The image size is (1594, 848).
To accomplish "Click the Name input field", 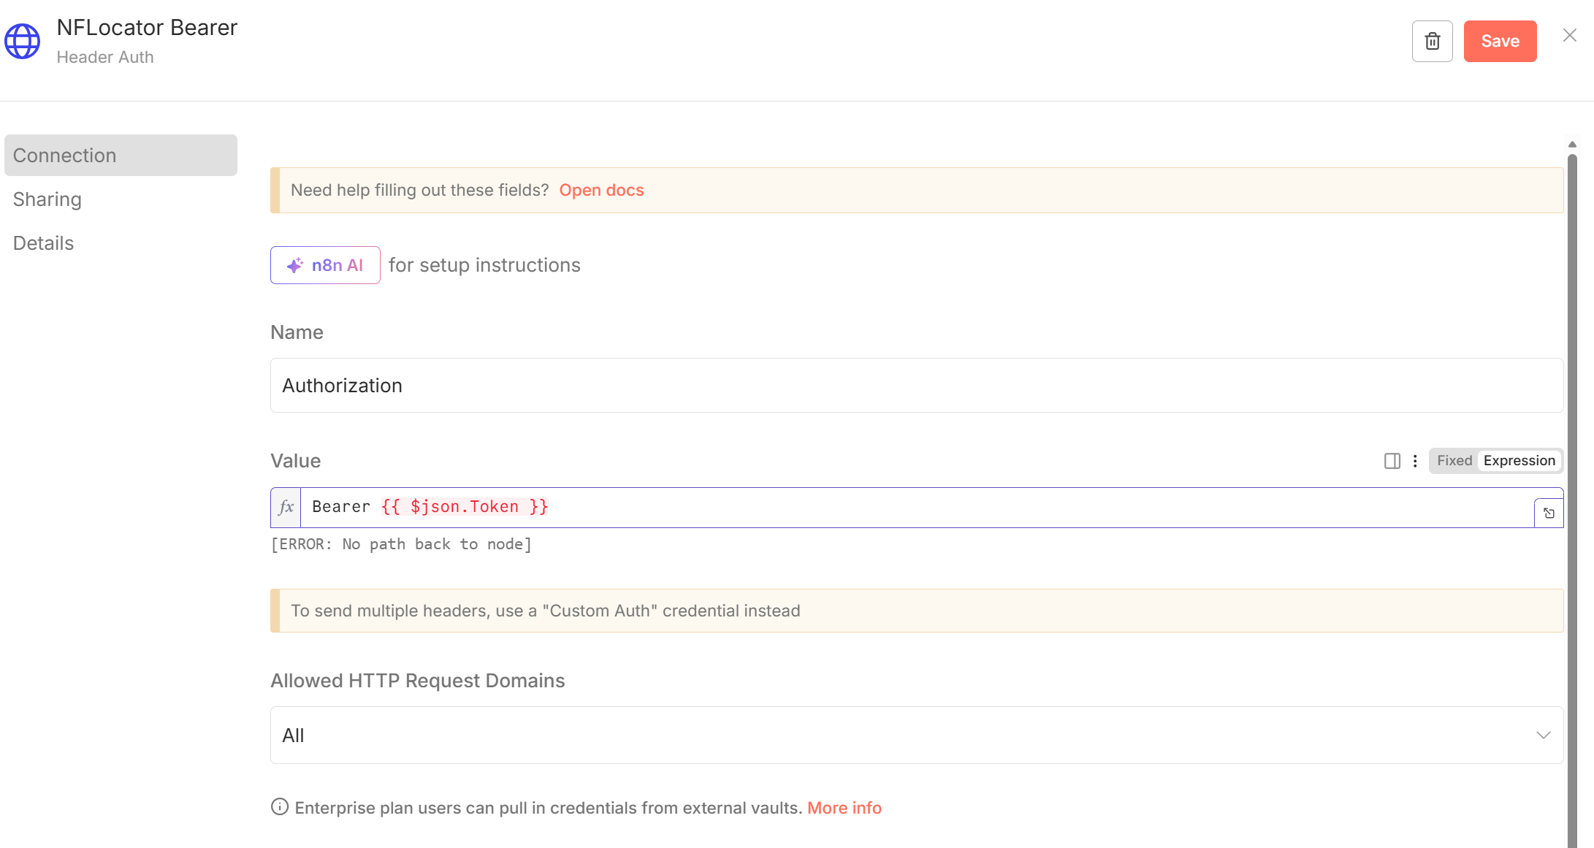I will click(x=916, y=386).
